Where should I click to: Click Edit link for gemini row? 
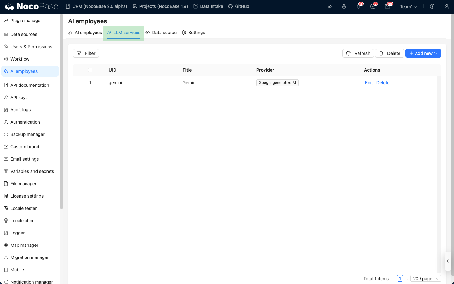369,83
